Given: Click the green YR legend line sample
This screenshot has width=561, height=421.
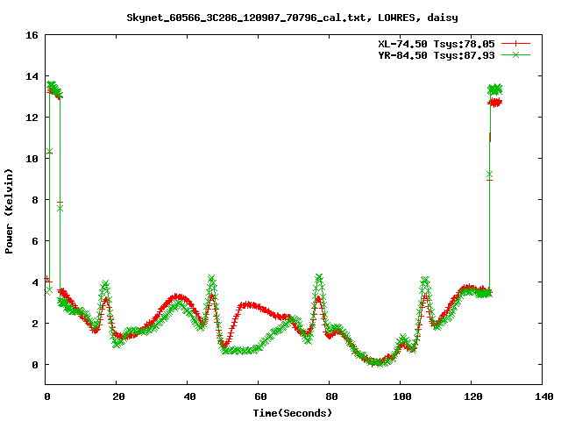Looking at the screenshot, I should pos(518,54).
